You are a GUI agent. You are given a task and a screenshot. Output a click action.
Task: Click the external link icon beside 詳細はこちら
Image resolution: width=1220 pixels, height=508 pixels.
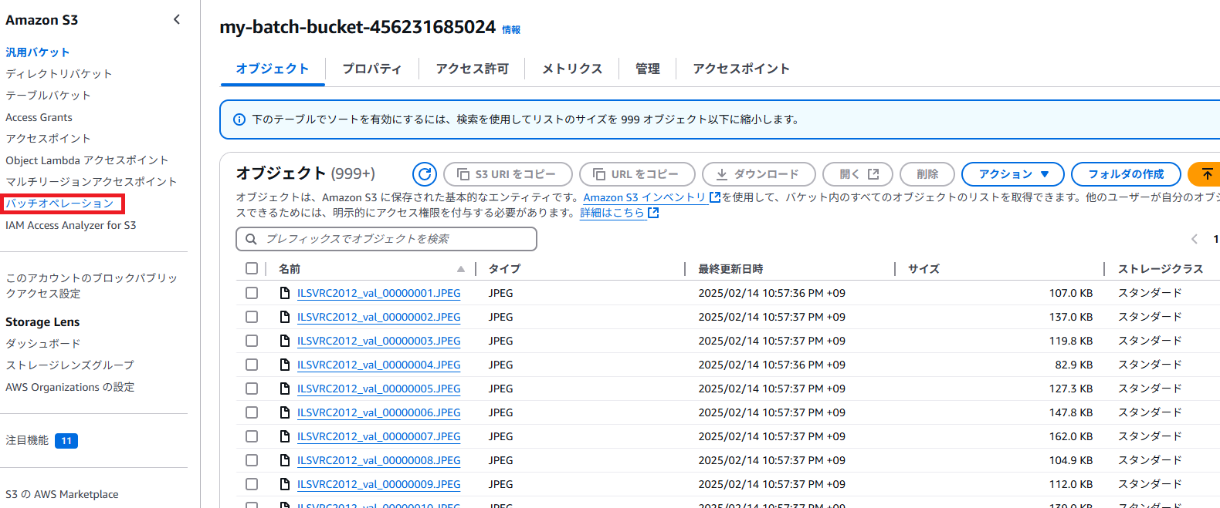[653, 213]
